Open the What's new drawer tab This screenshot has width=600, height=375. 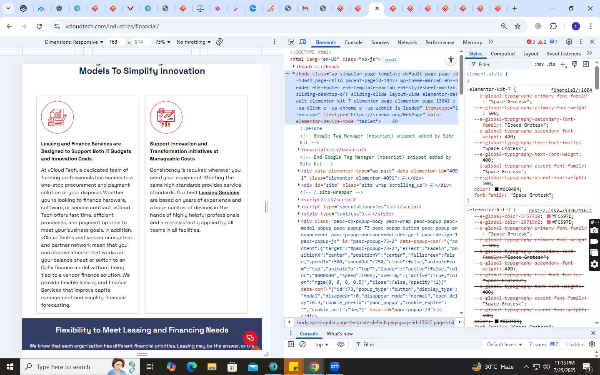[x=340, y=334]
